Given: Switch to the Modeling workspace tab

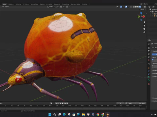Looking at the screenshot, I should 11,4.
